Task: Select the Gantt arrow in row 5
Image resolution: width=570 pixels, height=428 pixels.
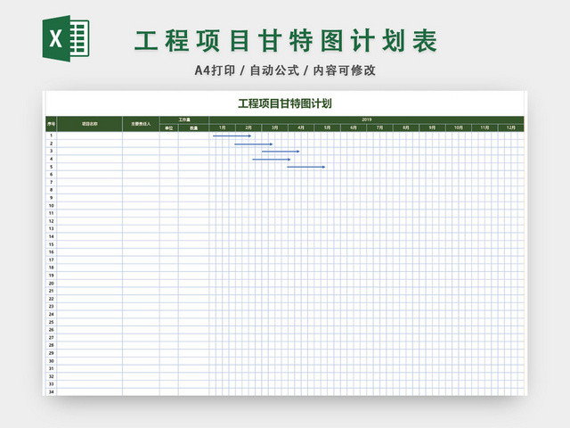Action: (x=306, y=167)
